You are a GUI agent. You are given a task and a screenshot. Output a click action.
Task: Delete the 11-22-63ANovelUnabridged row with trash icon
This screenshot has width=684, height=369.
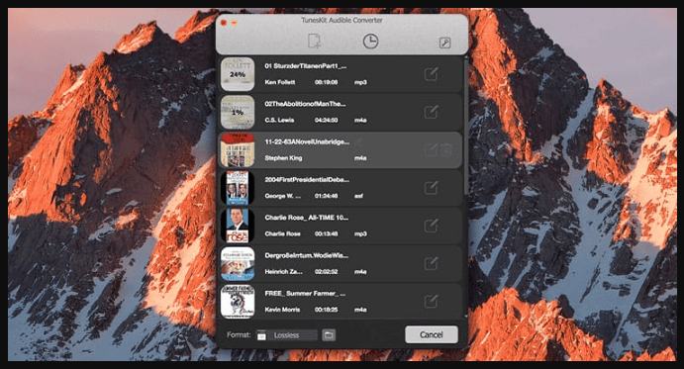click(446, 150)
